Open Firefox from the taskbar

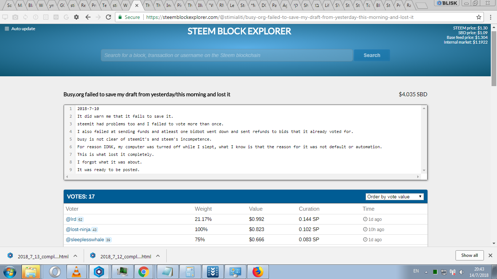[258, 272]
